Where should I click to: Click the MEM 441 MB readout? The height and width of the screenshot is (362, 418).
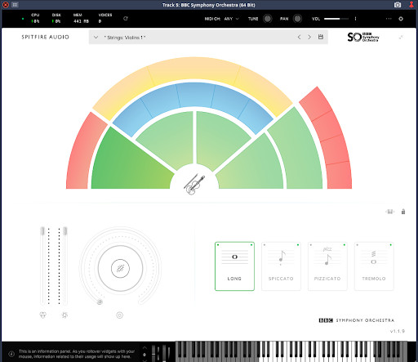(81, 19)
